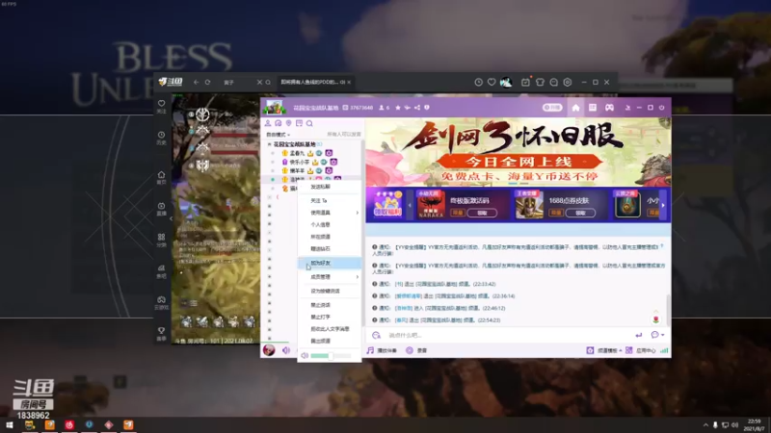
Task: Click the 录音 record button
Action: (416, 350)
